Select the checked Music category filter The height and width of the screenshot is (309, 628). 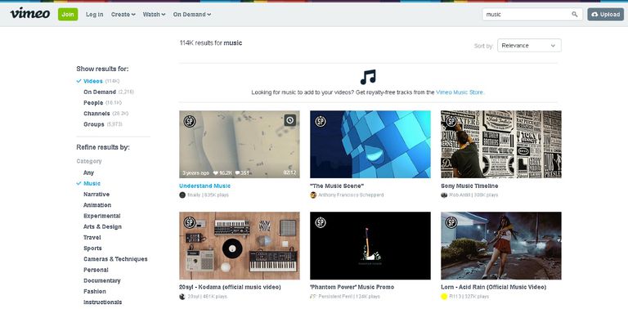[92, 183]
